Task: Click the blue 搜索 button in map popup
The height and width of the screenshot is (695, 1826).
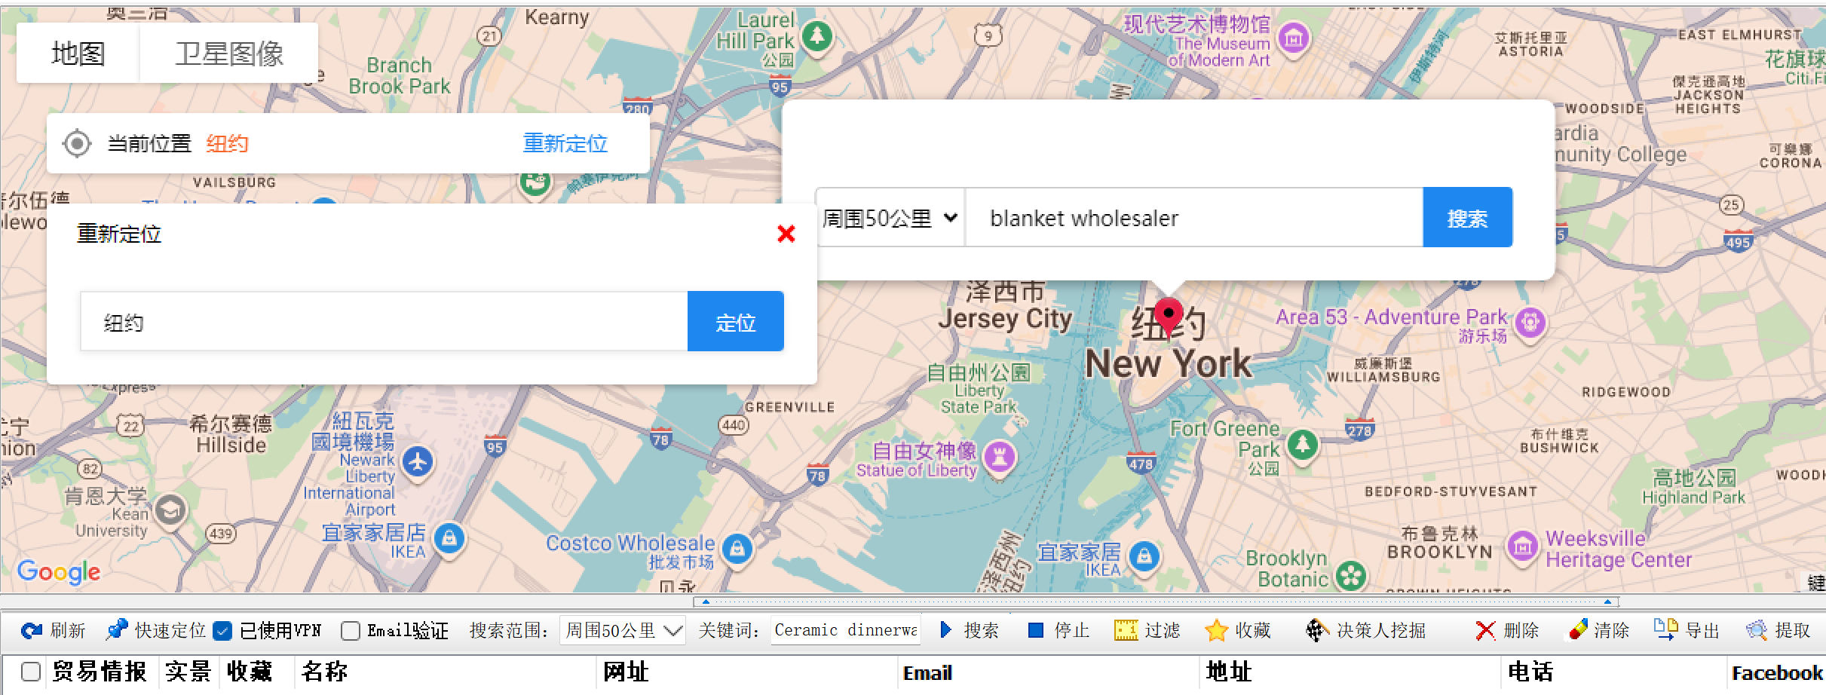Action: pyautogui.click(x=1467, y=218)
